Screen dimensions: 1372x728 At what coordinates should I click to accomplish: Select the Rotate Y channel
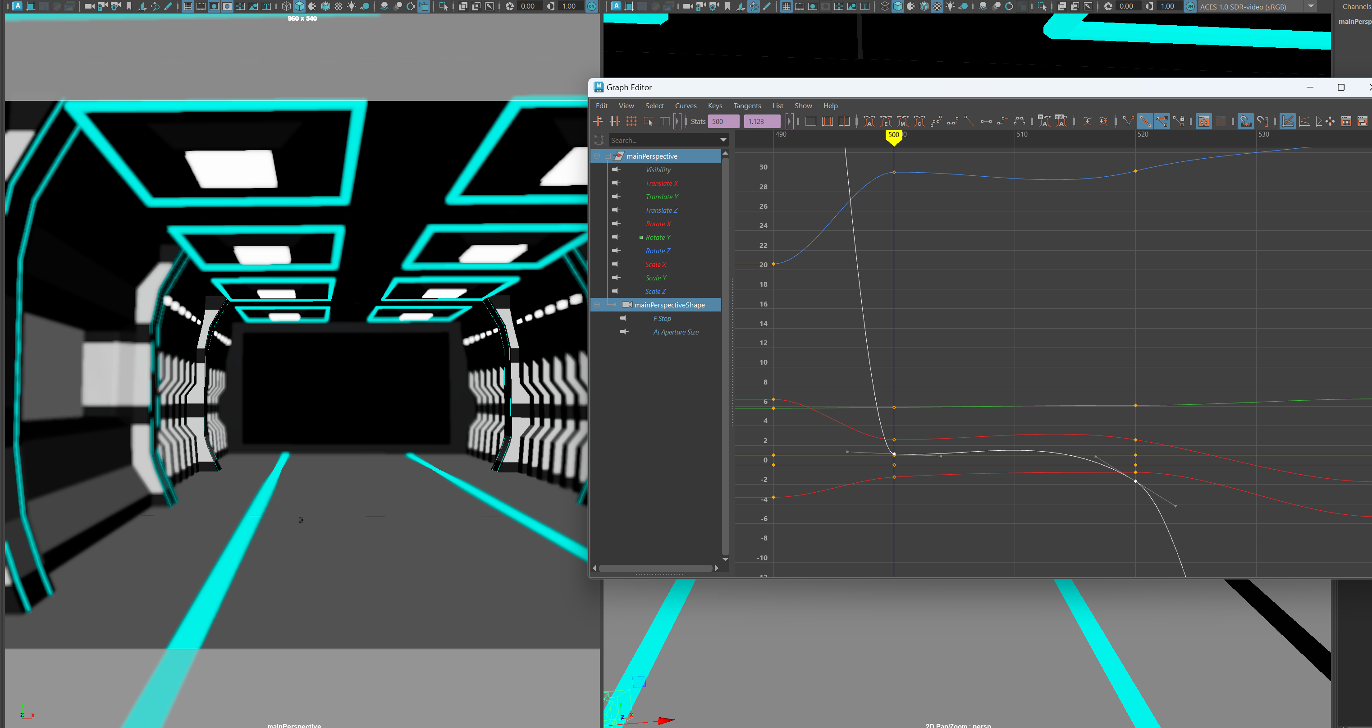(658, 238)
